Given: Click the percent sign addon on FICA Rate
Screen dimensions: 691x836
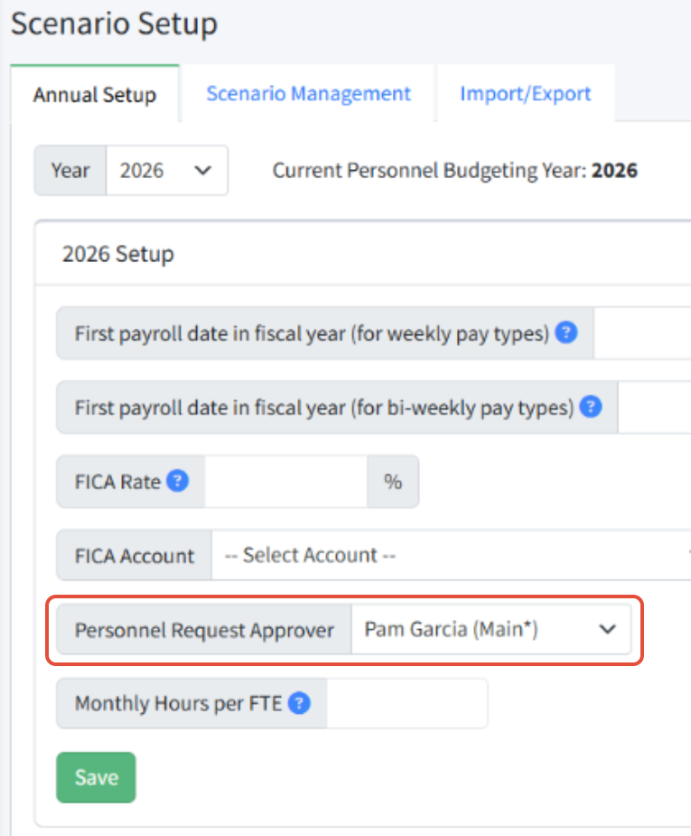Looking at the screenshot, I should pyautogui.click(x=393, y=482).
